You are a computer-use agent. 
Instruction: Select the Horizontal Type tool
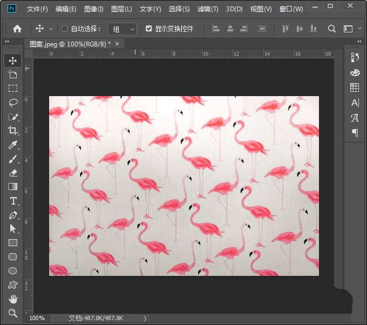pos(13,201)
